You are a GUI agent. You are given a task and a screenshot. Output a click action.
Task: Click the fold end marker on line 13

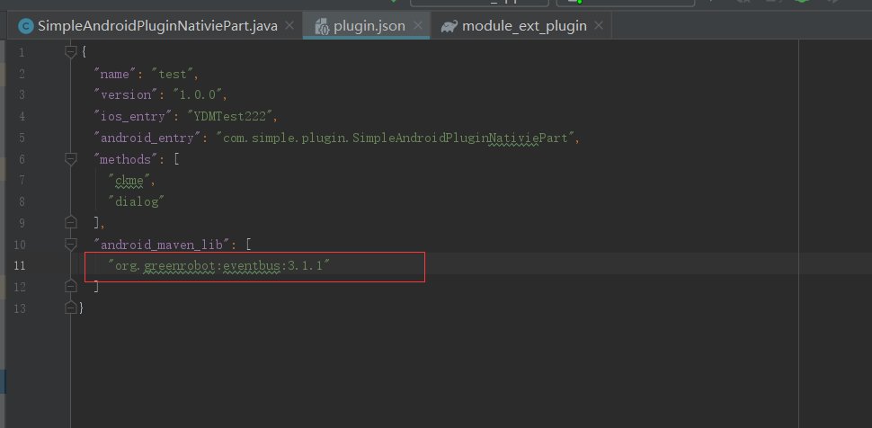(x=71, y=308)
